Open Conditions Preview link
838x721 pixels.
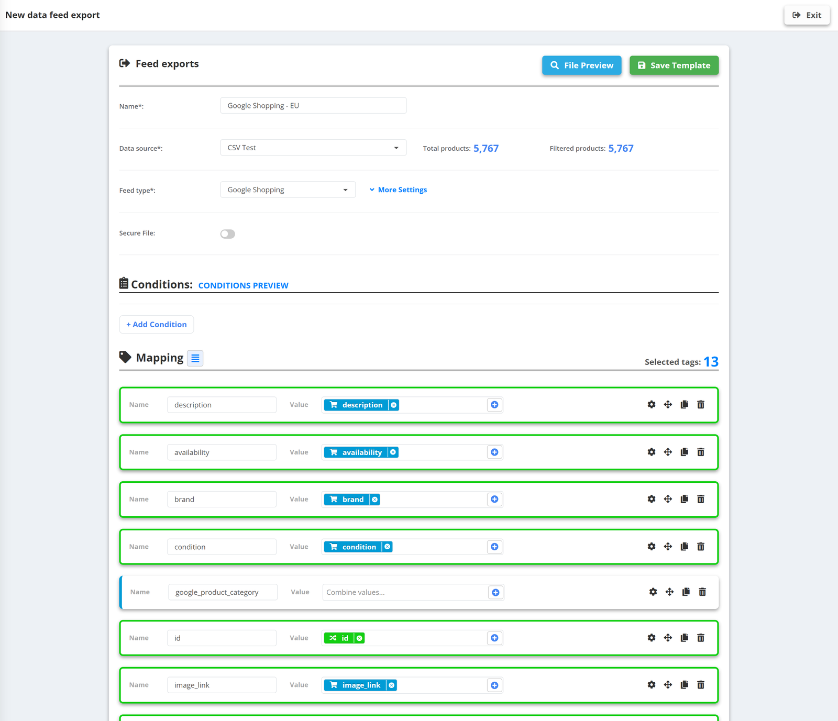(244, 285)
